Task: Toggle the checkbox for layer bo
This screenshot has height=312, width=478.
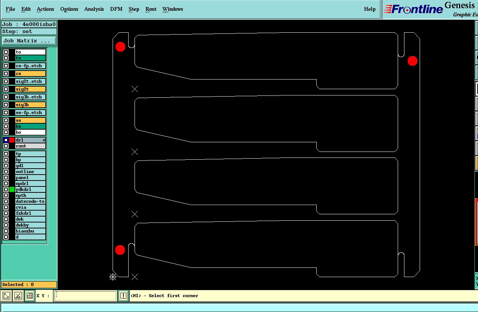Action: 6,132
